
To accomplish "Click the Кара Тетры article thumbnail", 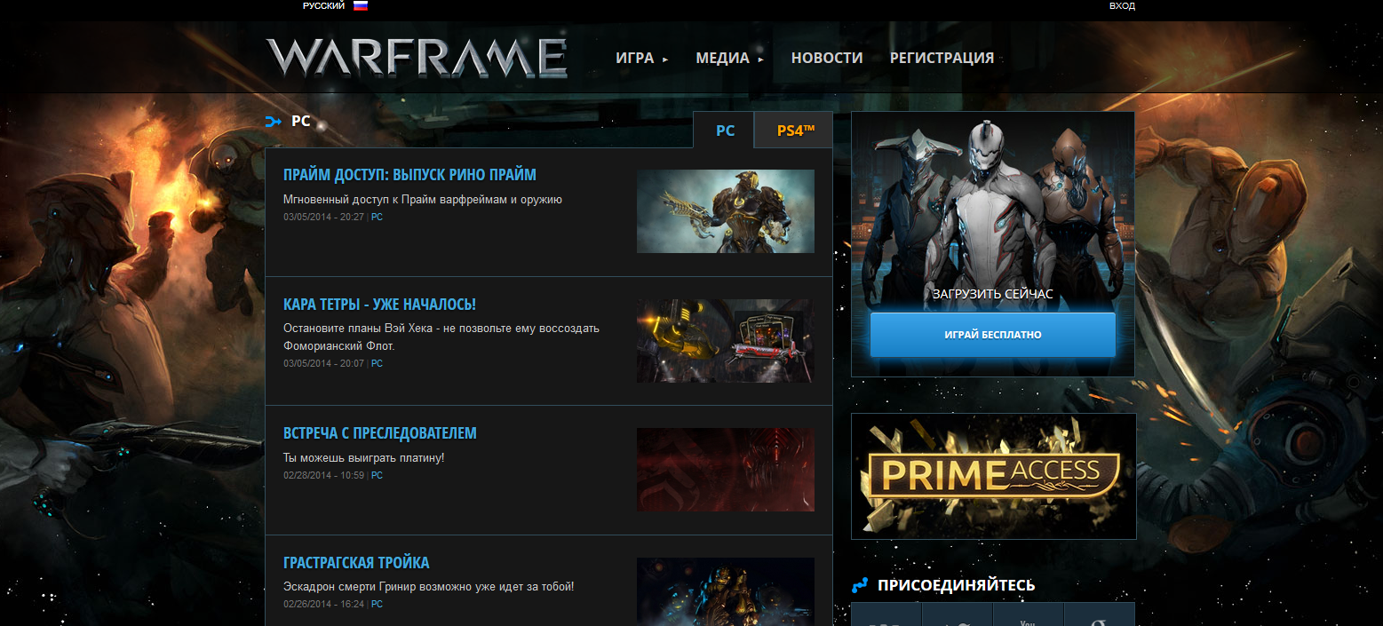I will 726,341.
